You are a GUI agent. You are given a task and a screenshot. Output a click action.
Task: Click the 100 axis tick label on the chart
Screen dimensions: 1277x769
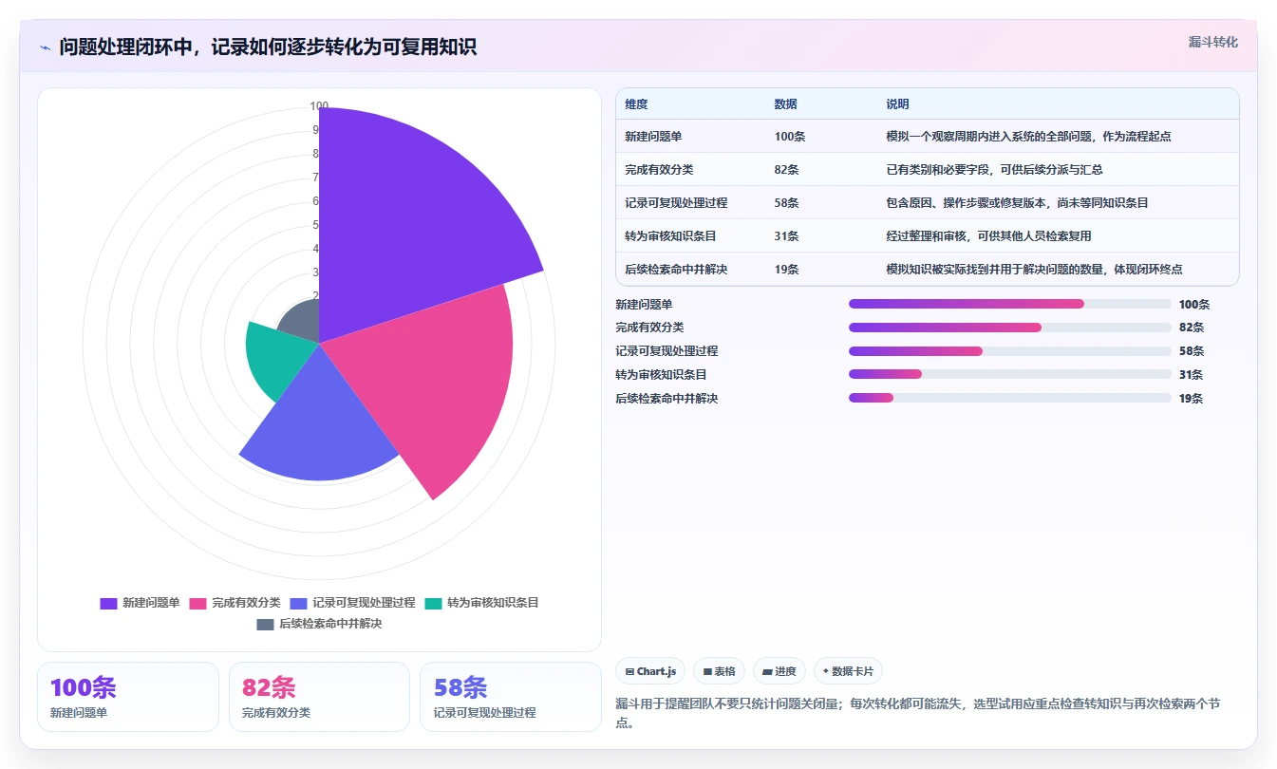319,106
